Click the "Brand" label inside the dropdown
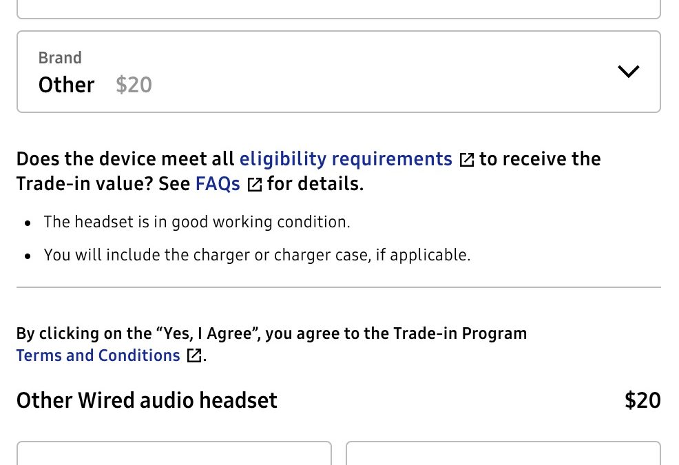Screen dimensions: 679x465 tap(60, 58)
